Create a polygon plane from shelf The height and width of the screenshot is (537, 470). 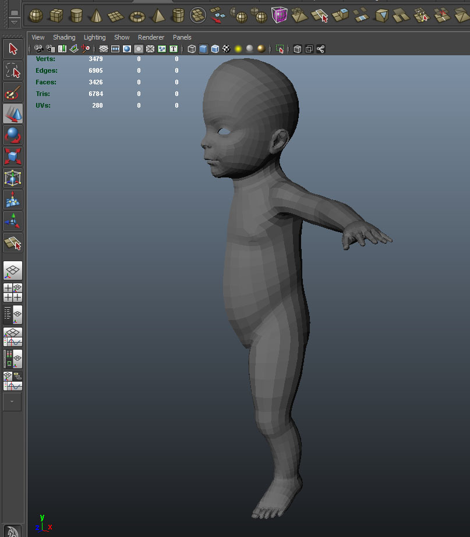[x=116, y=16]
